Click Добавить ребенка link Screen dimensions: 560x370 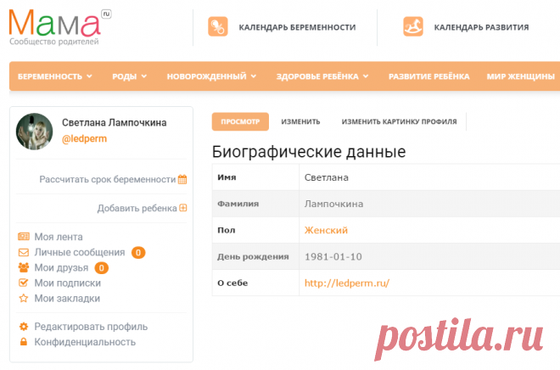(137, 208)
